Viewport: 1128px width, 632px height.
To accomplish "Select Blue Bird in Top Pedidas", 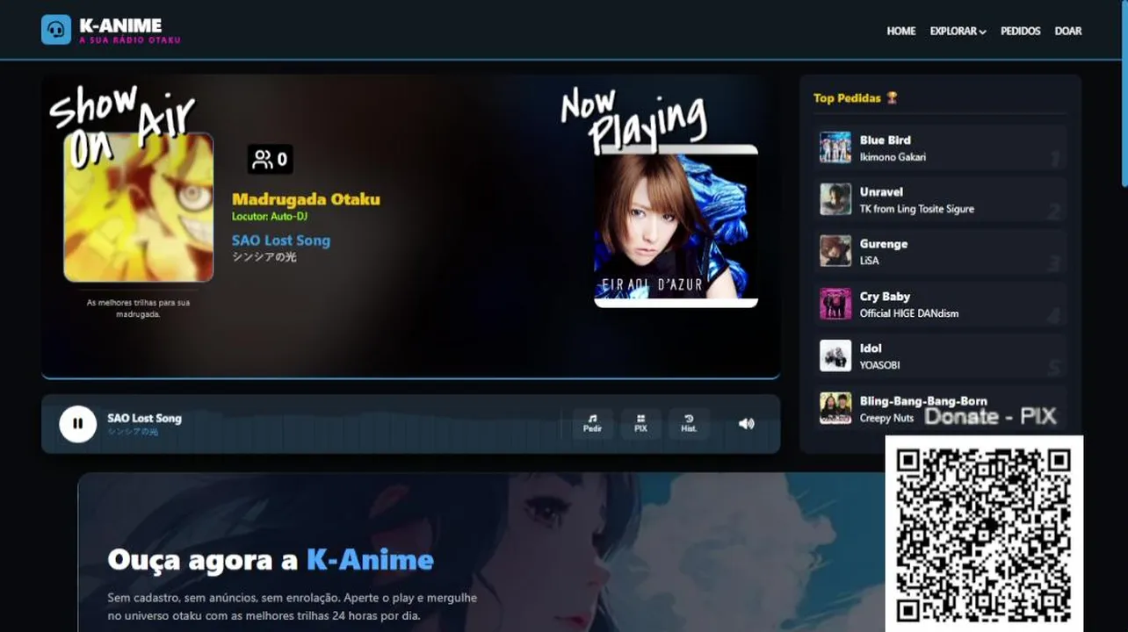I will (940, 147).
